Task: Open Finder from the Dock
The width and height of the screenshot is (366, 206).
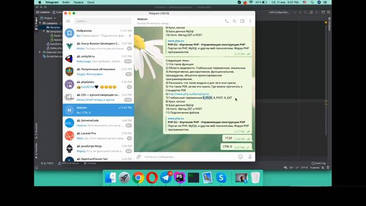Action: [x=110, y=178]
